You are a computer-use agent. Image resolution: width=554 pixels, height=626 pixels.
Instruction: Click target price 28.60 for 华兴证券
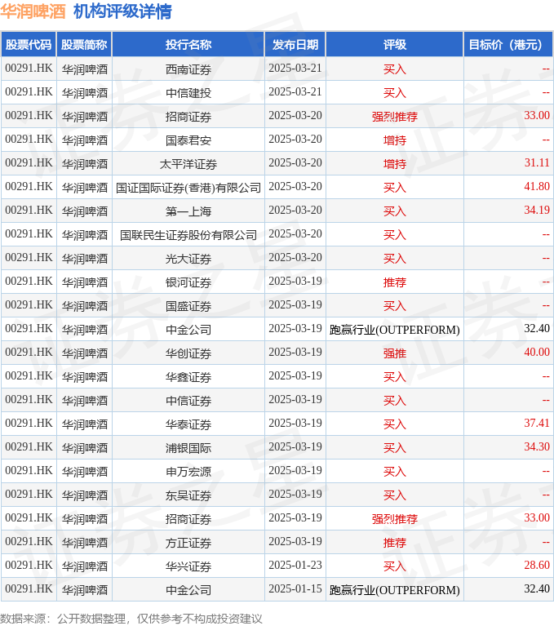coord(537,565)
